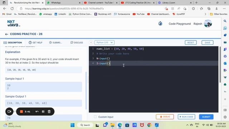Open the Other favorites folder
The height and width of the screenshot is (129, 229).
[219, 14]
